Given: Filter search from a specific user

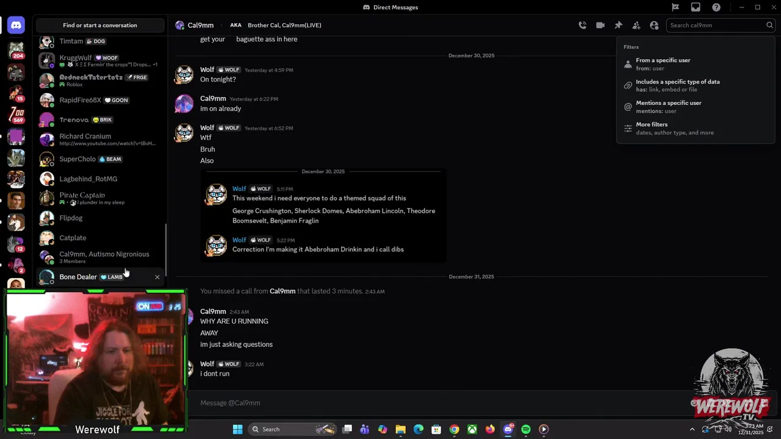Looking at the screenshot, I should pyautogui.click(x=696, y=64).
